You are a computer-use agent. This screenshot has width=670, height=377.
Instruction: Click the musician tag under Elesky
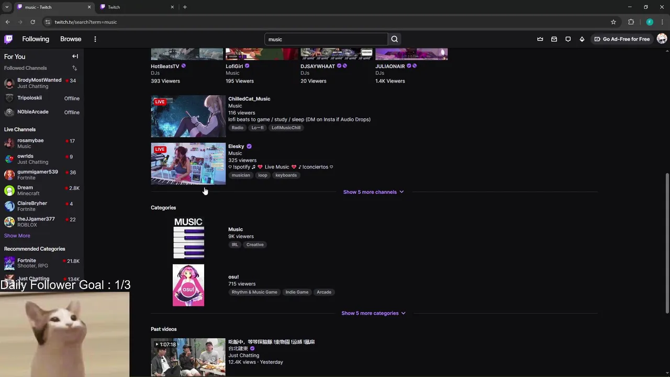point(241,175)
